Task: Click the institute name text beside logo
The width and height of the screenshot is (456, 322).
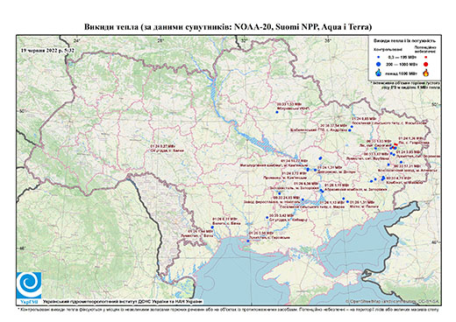Action: coord(122,301)
